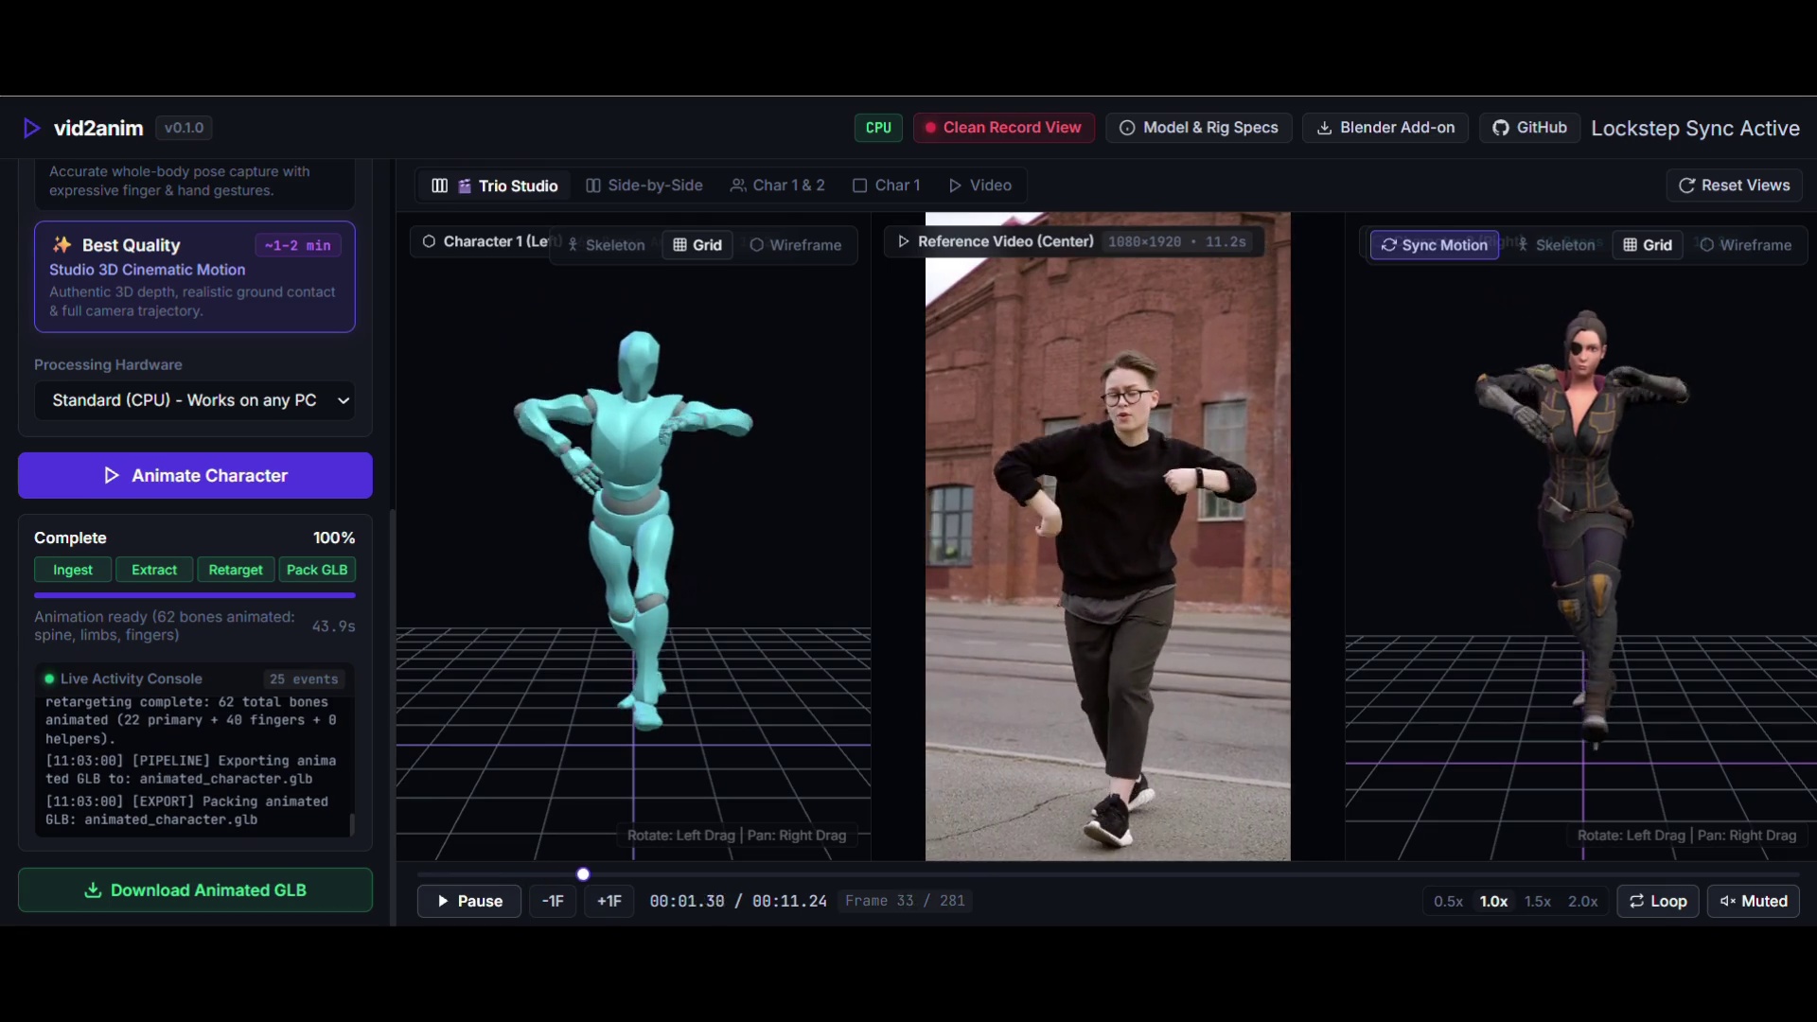Click the CPU hardware badge
Image resolution: width=1817 pixels, height=1022 pixels.
[878, 128]
